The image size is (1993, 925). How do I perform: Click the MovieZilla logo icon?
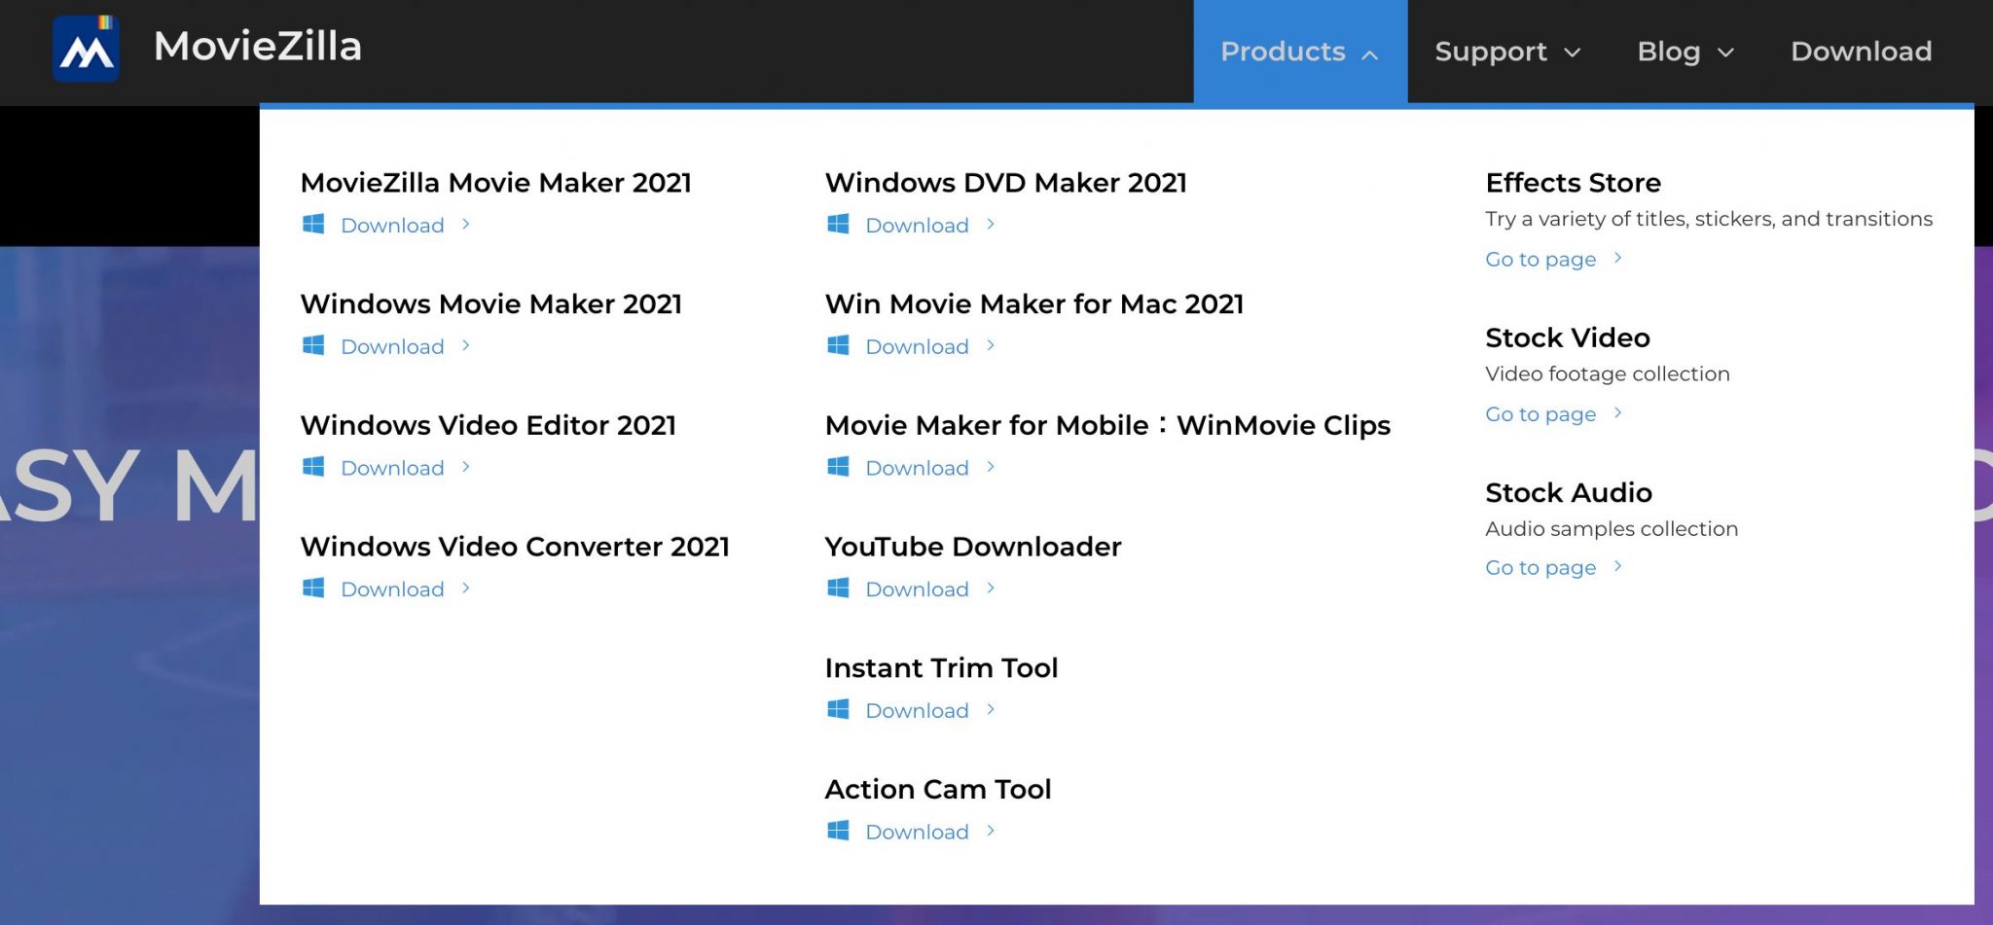[x=86, y=47]
